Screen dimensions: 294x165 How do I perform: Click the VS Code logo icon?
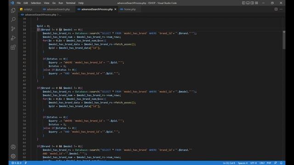(x=12, y=3)
